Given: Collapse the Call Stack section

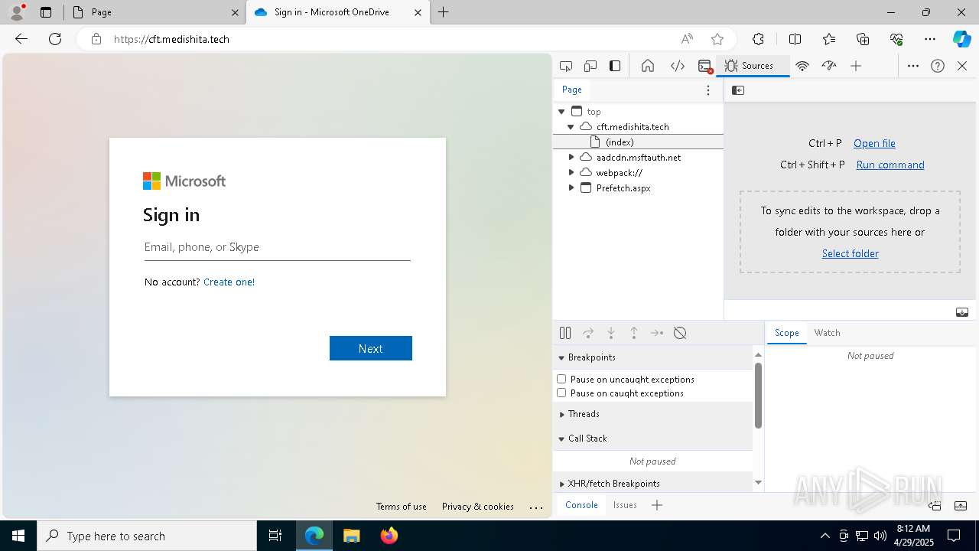Looking at the screenshot, I should click(653, 439).
